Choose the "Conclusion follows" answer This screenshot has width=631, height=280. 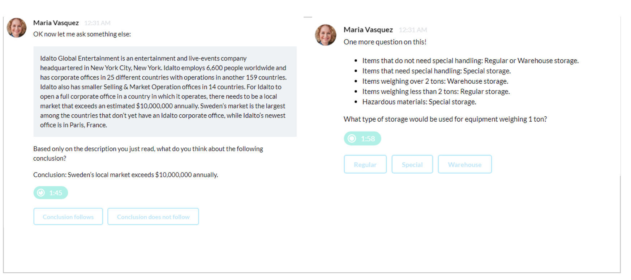[x=68, y=217]
